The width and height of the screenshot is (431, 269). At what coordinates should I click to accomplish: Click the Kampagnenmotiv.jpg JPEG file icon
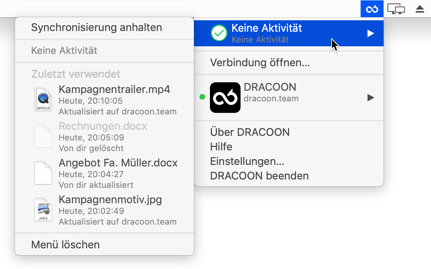pos(43,210)
